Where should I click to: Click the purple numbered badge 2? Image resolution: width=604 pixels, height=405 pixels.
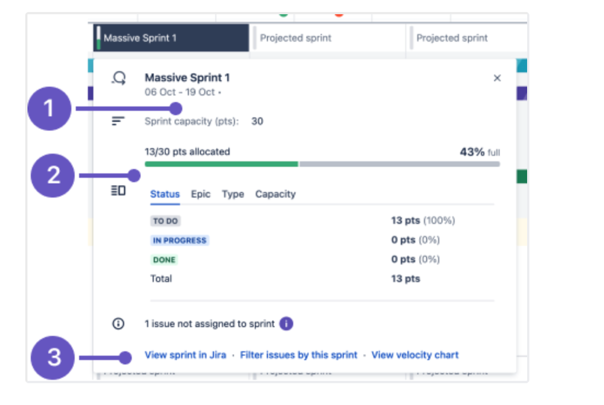coord(53,175)
